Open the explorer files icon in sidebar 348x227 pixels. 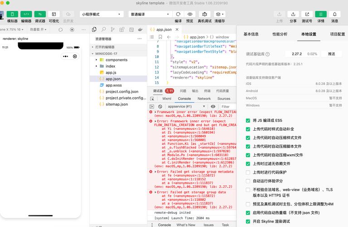point(94,30)
